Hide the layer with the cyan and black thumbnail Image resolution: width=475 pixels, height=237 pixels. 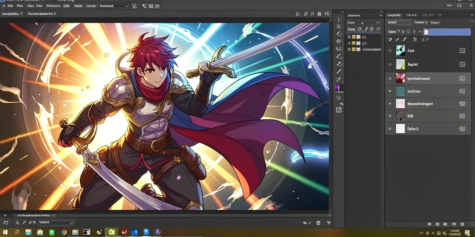pyautogui.click(x=390, y=51)
